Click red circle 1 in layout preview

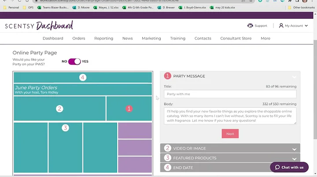point(129,109)
